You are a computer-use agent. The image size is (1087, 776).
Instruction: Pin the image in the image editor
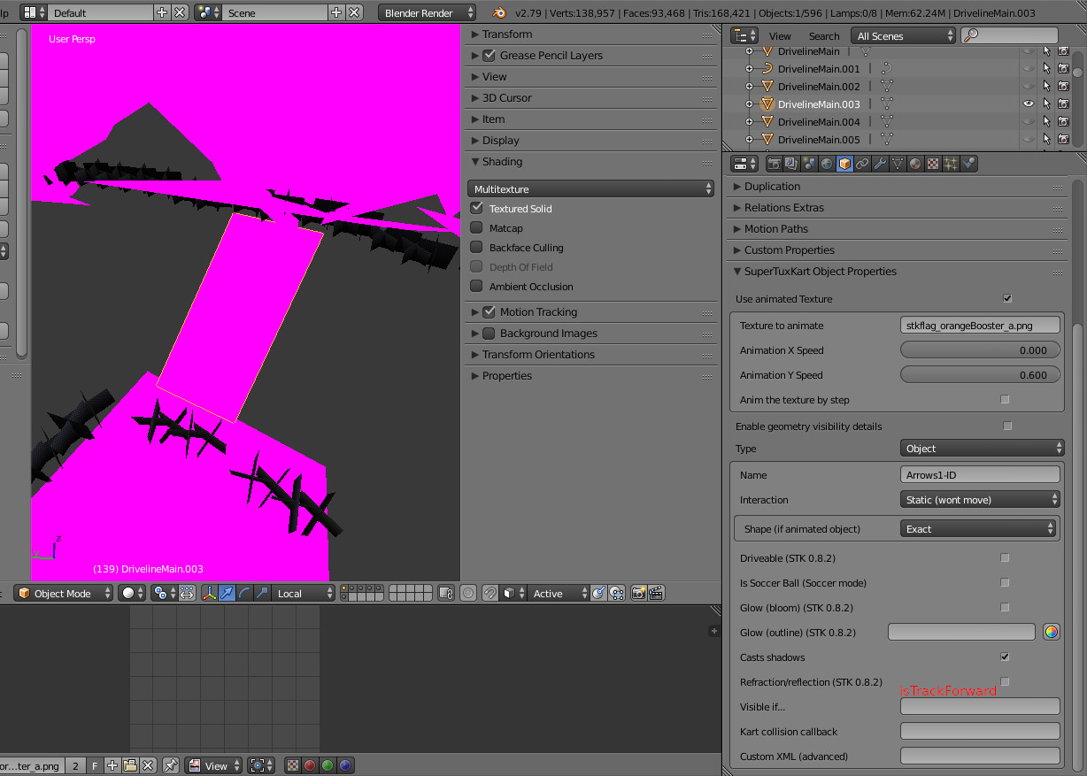(170, 766)
